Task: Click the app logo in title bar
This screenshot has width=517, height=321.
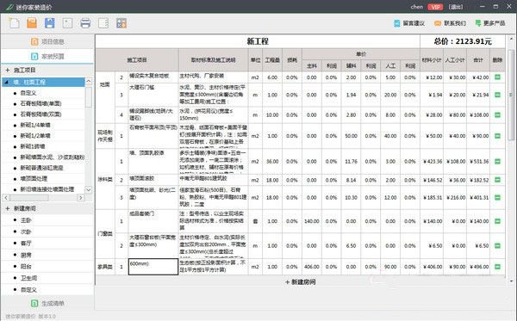Action: [x=9, y=7]
